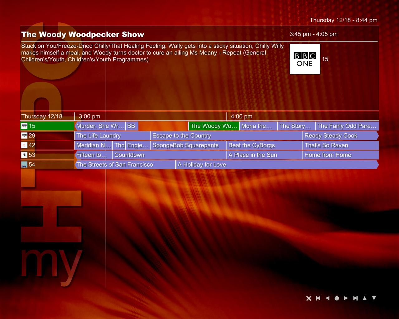This screenshot has height=319, width=399.
Task: Select 'The Life Laundry' programme
Action: click(x=113, y=136)
